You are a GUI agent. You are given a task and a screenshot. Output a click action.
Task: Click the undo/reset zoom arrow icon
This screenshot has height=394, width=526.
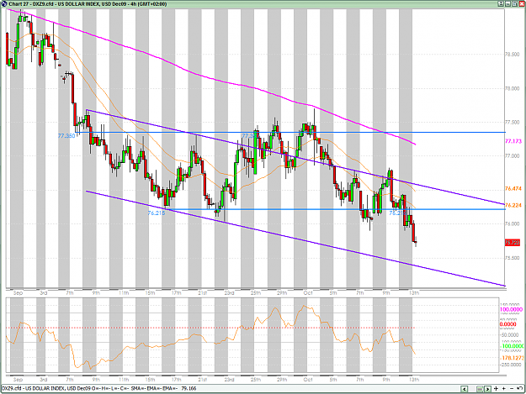(519, 388)
